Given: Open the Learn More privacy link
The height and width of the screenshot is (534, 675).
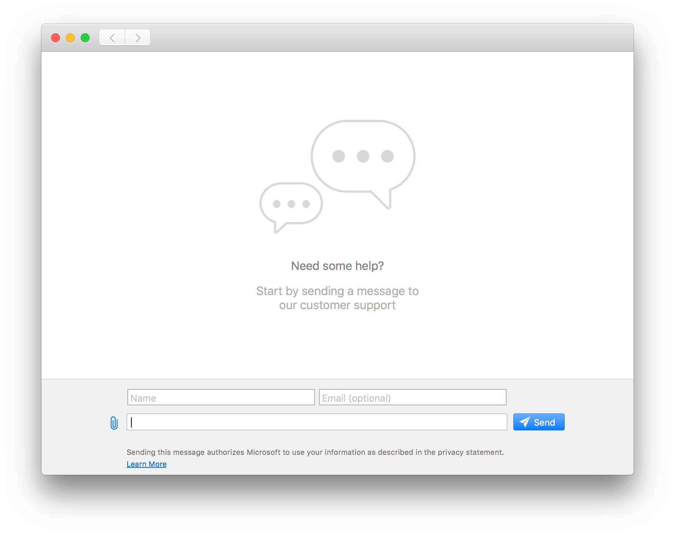Looking at the screenshot, I should (x=147, y=464).
